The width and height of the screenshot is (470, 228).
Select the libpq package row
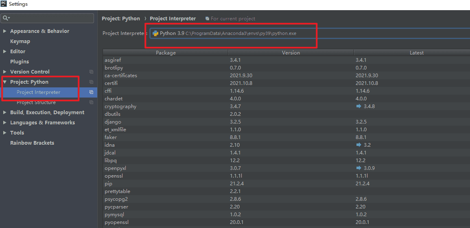(286, 161)
